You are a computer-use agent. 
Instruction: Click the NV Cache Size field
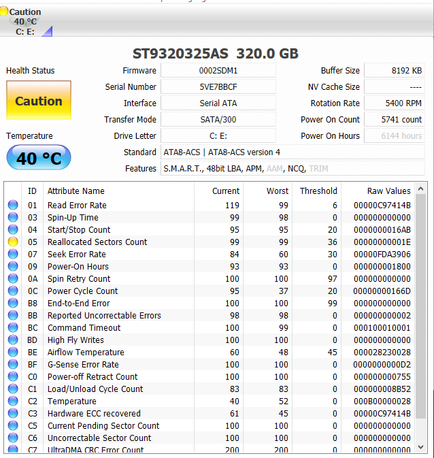point(395,86)
